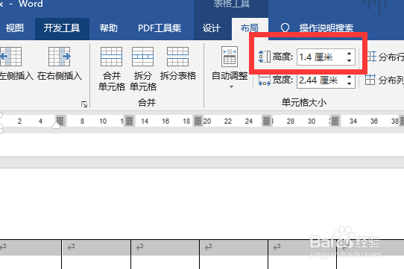Screen dimensions: 404x269
Task: Open the PDF工具集 tab
Action: 160,28
